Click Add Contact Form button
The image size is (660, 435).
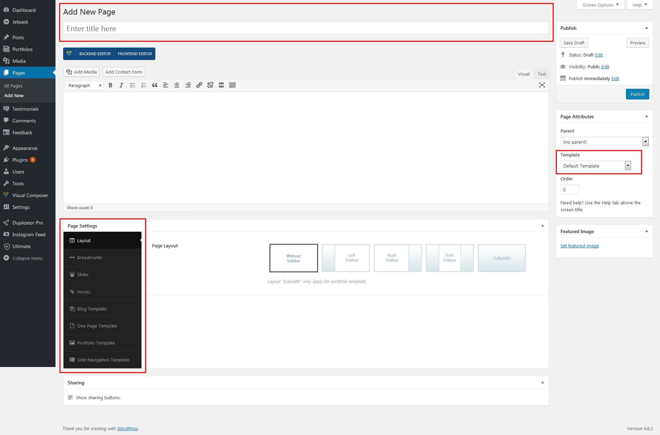(124, 72)
